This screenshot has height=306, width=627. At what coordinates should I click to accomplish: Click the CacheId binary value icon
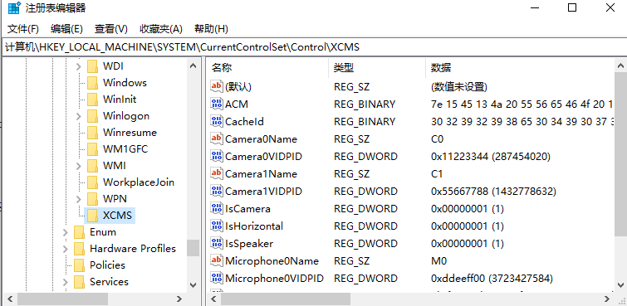click(216, 121)
